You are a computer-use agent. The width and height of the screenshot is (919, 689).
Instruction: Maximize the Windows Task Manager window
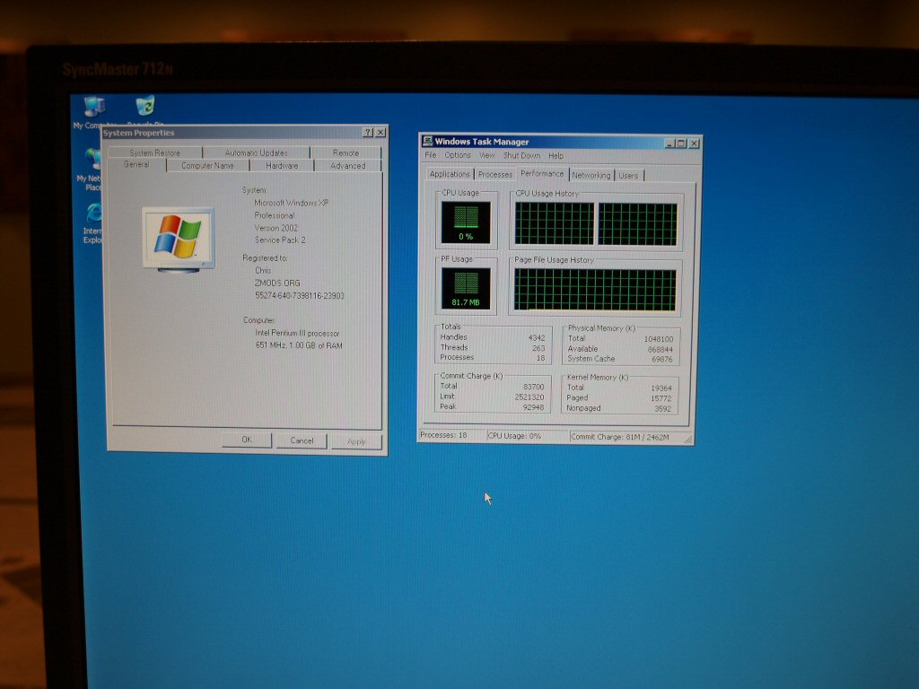(681, 143)
